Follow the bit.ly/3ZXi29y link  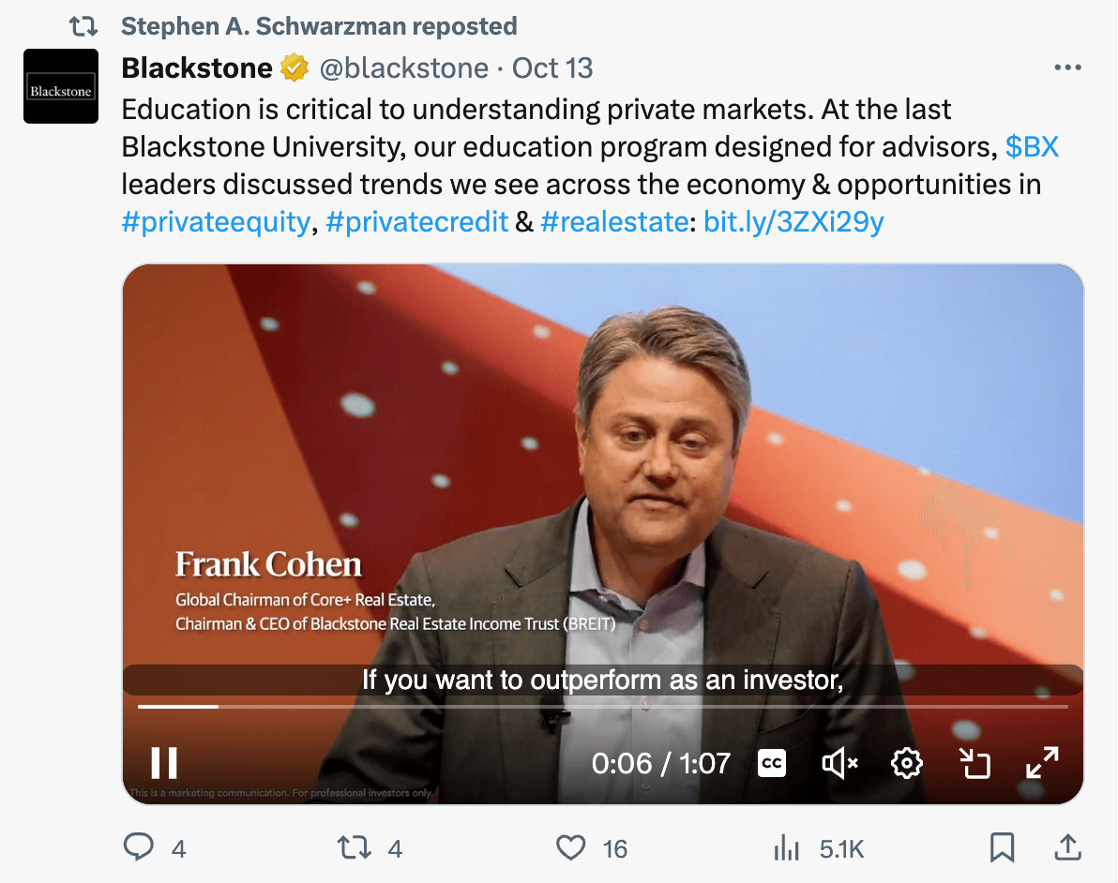(793, 222)
